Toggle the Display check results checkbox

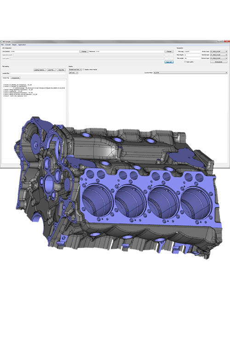point(84,69)
